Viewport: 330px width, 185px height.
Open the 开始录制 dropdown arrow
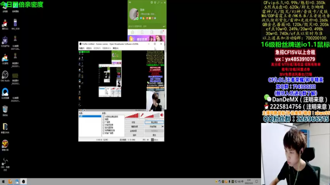click(x=163, y=127)
